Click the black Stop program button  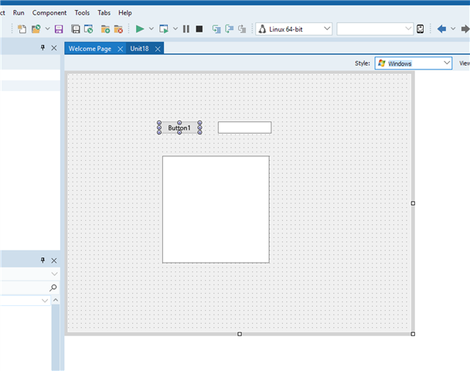(x=199, y=29)
